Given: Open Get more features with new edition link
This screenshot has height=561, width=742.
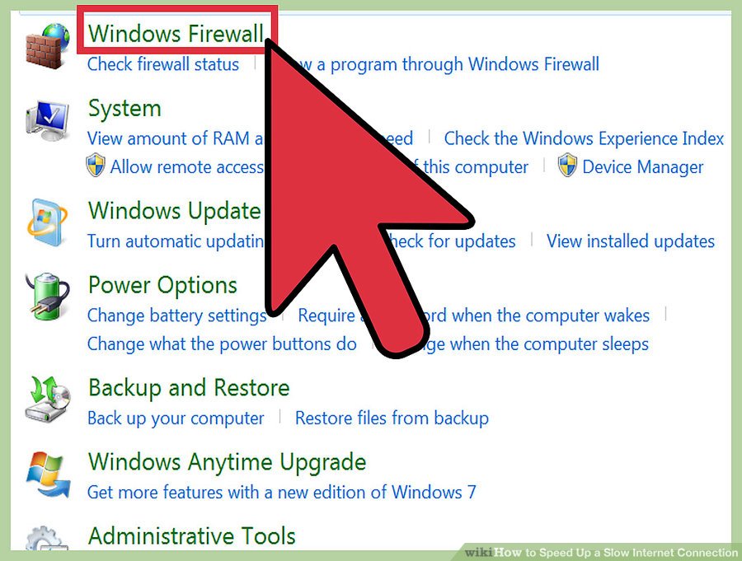Looking at the screenshot, I should click(x=282, y=492).
